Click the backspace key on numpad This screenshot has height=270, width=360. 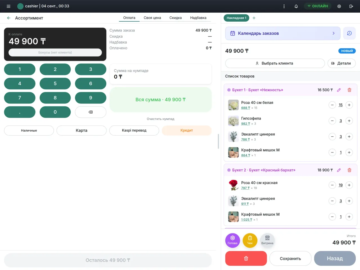click(91, 112)
